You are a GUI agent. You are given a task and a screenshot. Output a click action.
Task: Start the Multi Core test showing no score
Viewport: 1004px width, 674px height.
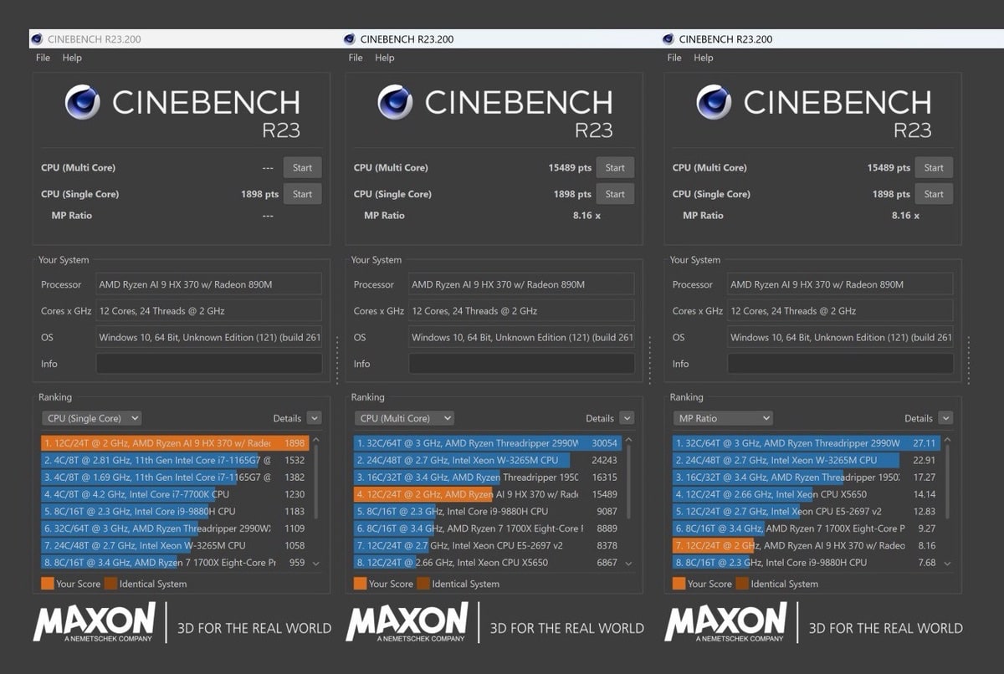pos(302,167)
